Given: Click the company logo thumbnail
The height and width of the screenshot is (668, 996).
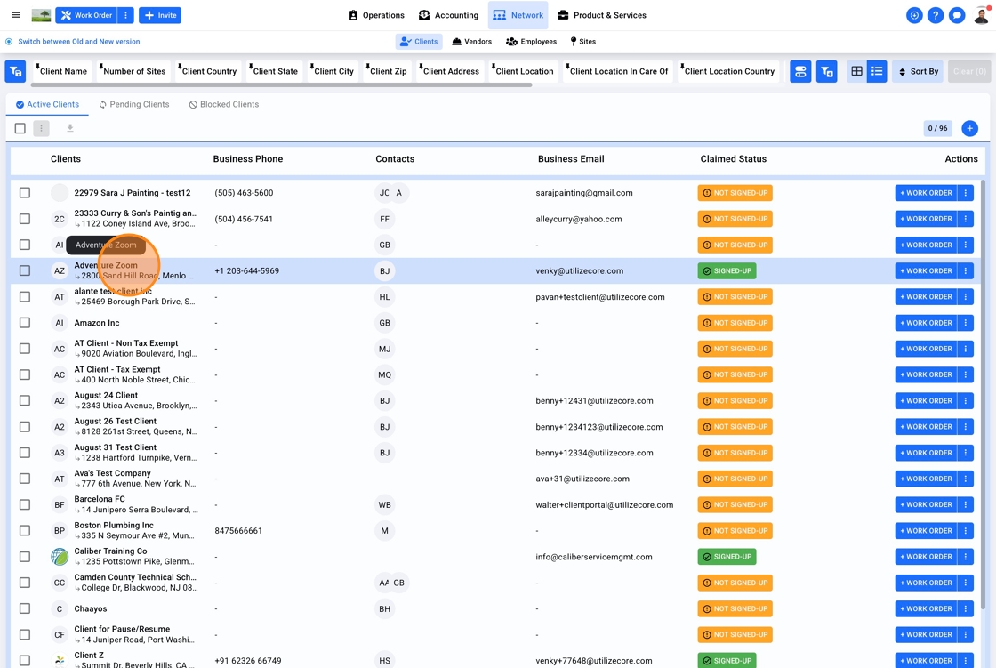Looking at the screenshot, I should click(x=41, y=15).
